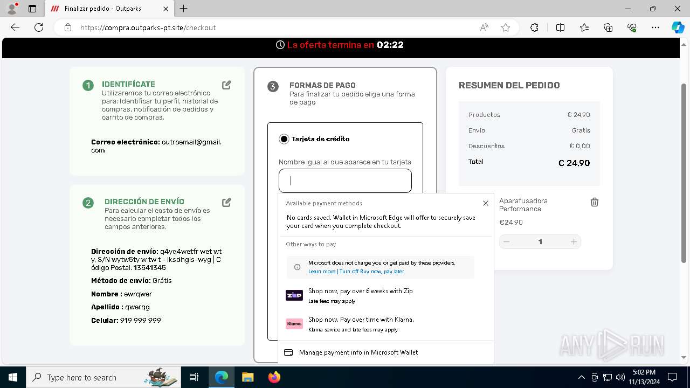This screenshot has width=690, height=388.
Task: Click the Aparafusadora Performance product name
Action: (x=523, y=205)
